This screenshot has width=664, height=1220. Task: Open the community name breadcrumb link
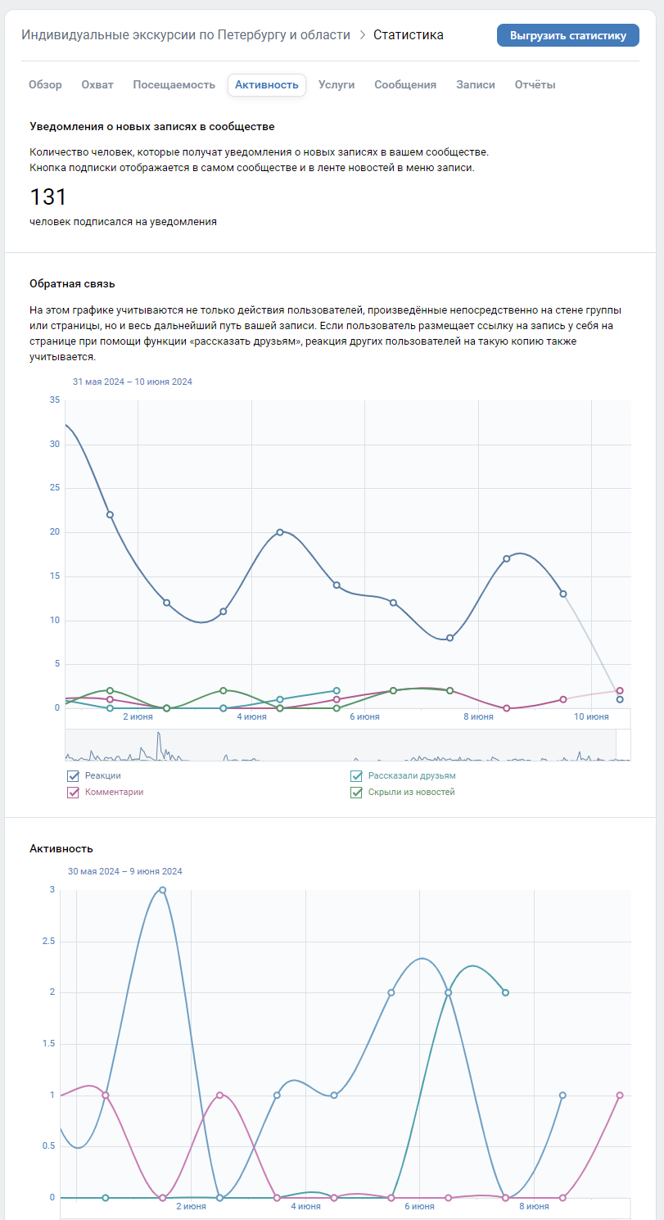[x=186, y=35]
